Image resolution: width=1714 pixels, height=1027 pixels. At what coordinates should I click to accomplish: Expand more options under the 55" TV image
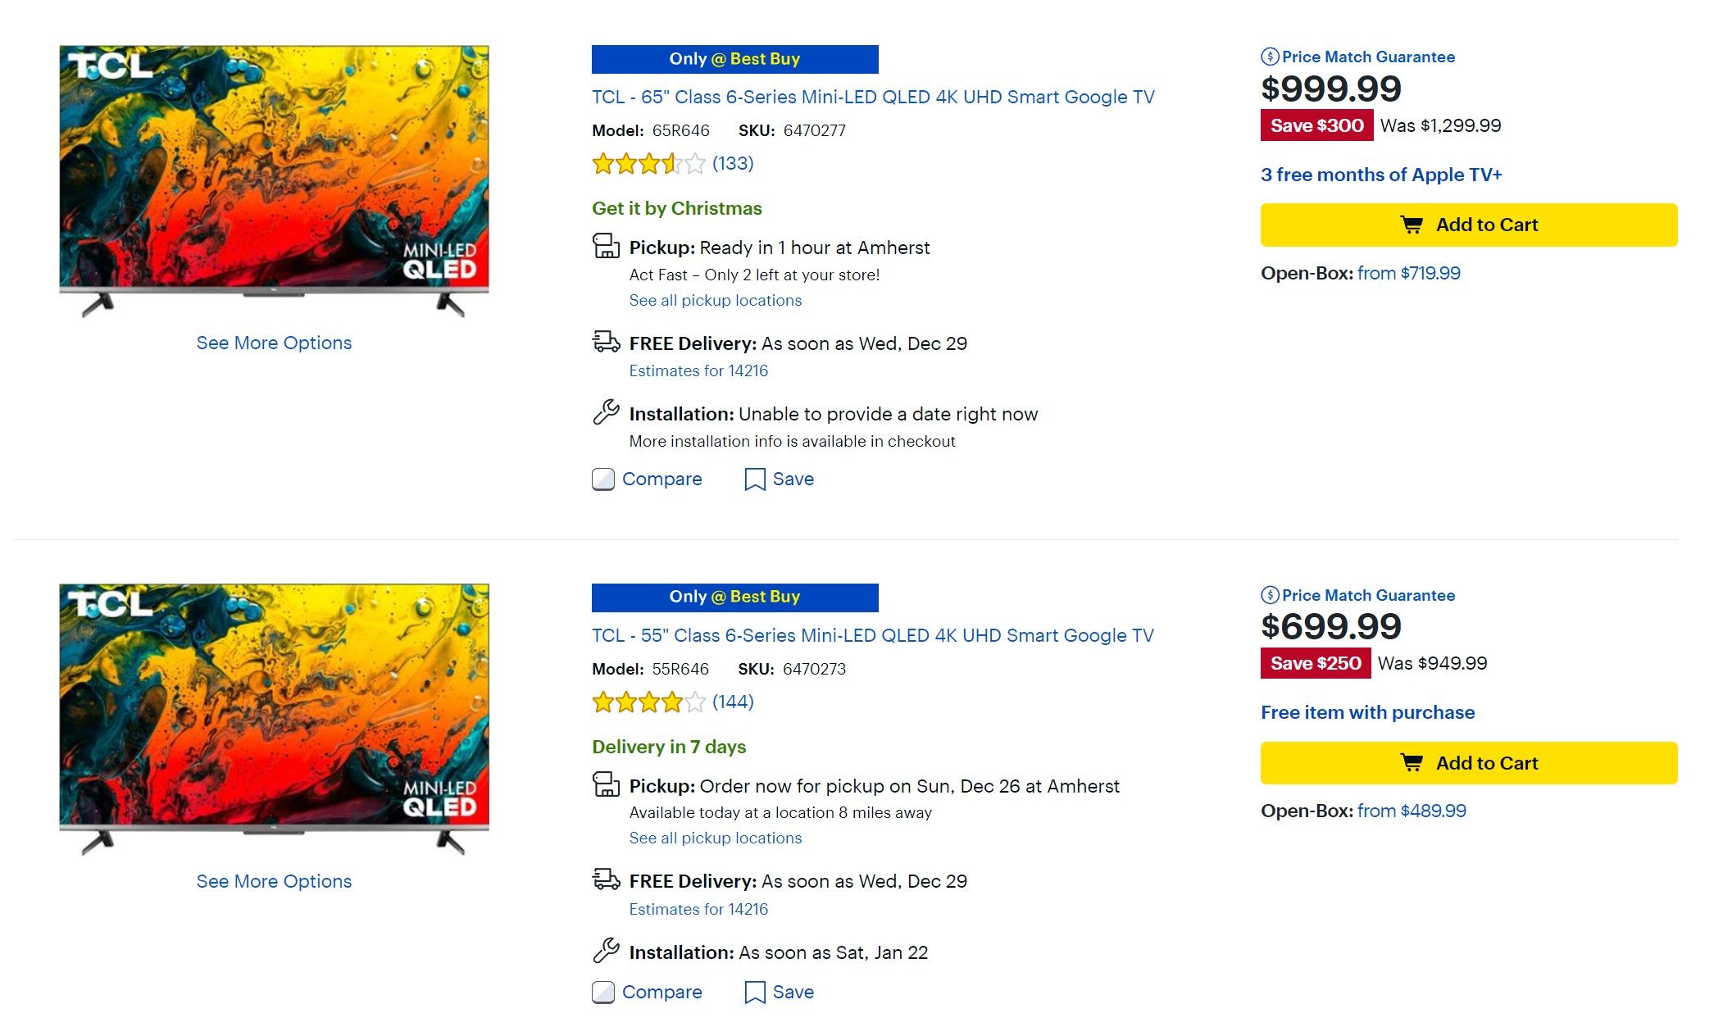tap(273, 881)
